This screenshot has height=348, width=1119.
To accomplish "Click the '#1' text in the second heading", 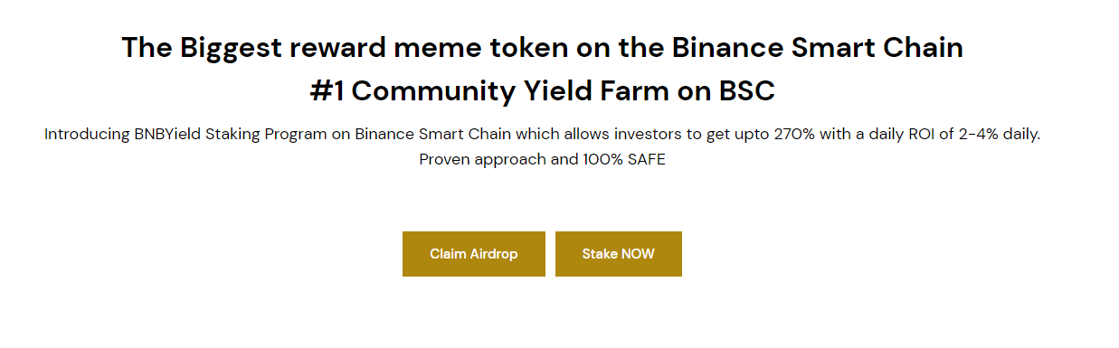I will 327,91.
